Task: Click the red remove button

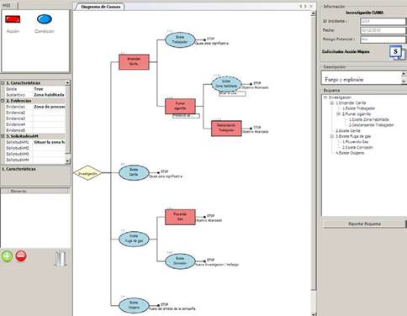Action: (x=21, y=256)
